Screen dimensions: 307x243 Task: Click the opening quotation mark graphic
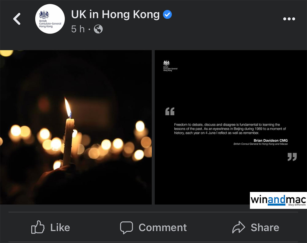pos(170,111)
